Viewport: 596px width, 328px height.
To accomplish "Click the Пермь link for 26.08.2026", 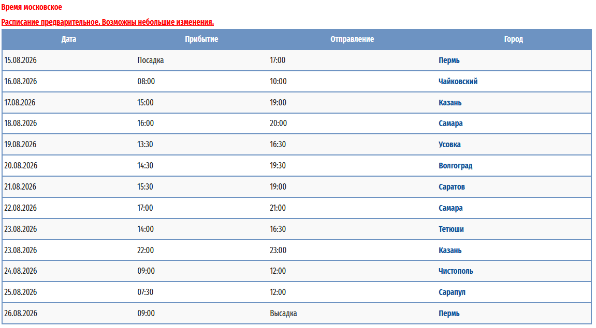I will tap(449, 314).
